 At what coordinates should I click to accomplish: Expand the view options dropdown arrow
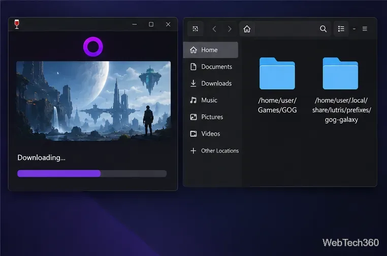coord(354,29)
